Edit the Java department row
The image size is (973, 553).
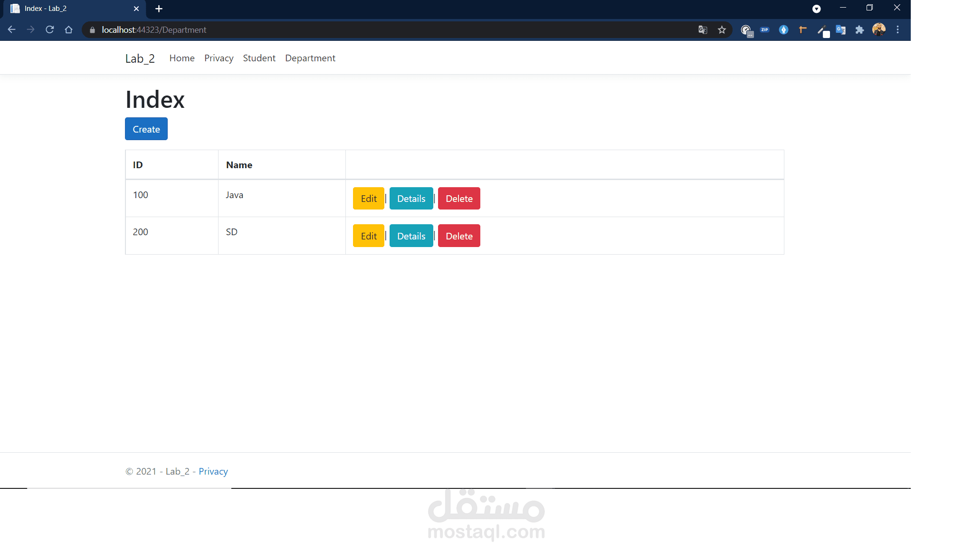pos(368,199)
